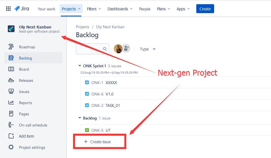Open the Apps dropdown menu
The image size is (271, 158).
click(183, 9)
